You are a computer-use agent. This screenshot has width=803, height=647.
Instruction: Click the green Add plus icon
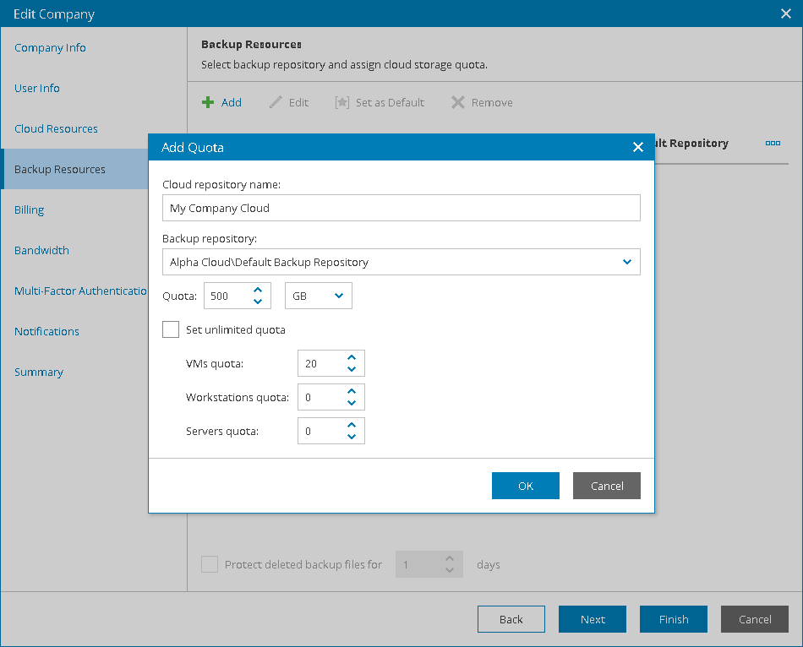click(x=208, y=103)
